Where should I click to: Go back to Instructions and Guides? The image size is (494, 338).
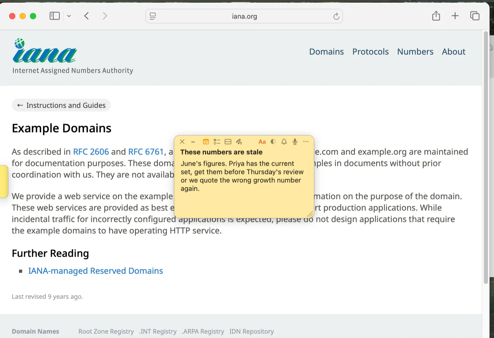61,105
